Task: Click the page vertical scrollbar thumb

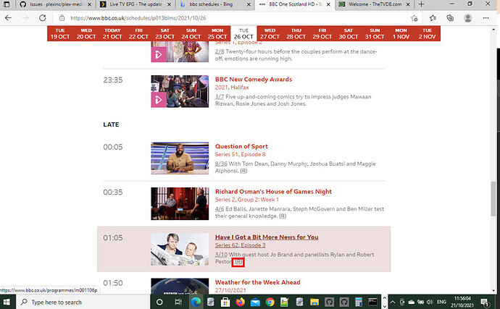Action: tap(493, 198)
